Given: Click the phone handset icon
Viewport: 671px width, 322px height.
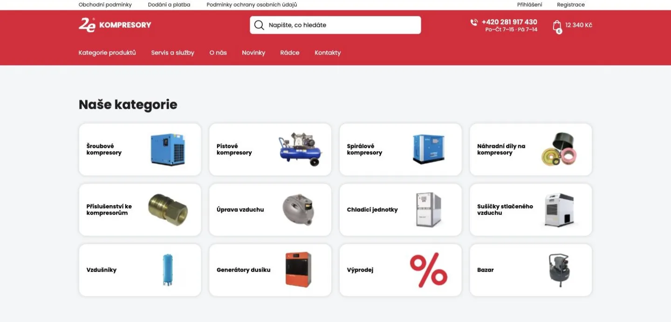Looking at the screenshot, I should point(474,22).
